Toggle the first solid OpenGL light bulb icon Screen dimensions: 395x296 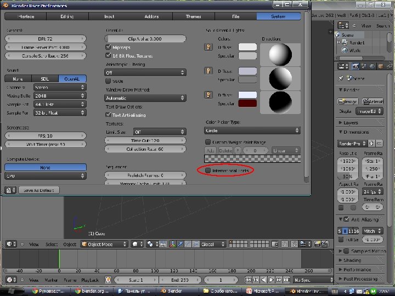(x=208, y=47)
